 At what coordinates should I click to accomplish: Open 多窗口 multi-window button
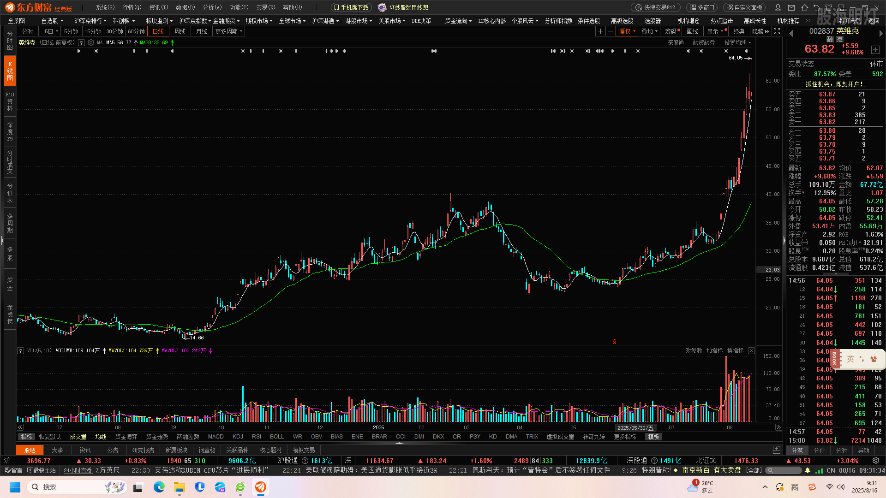click(701, 7)
